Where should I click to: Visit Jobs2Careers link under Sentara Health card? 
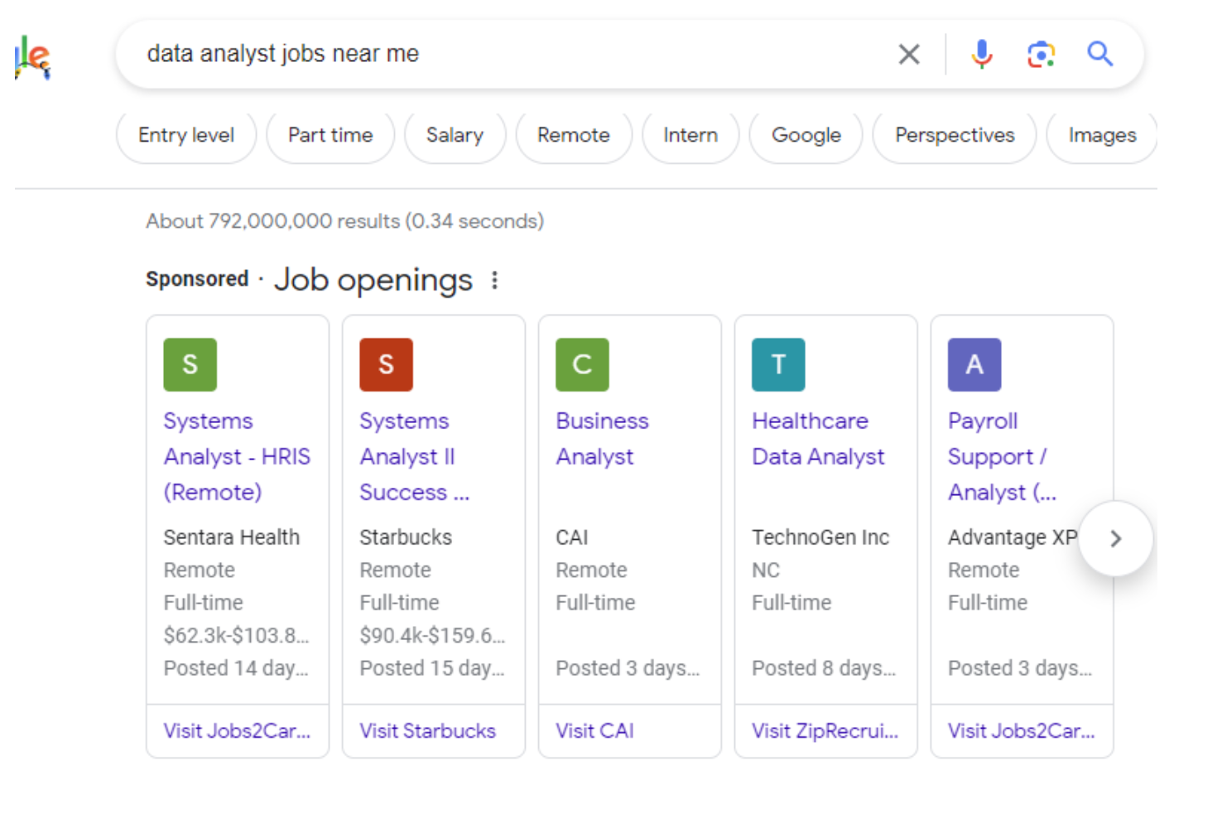click(237, 731)
